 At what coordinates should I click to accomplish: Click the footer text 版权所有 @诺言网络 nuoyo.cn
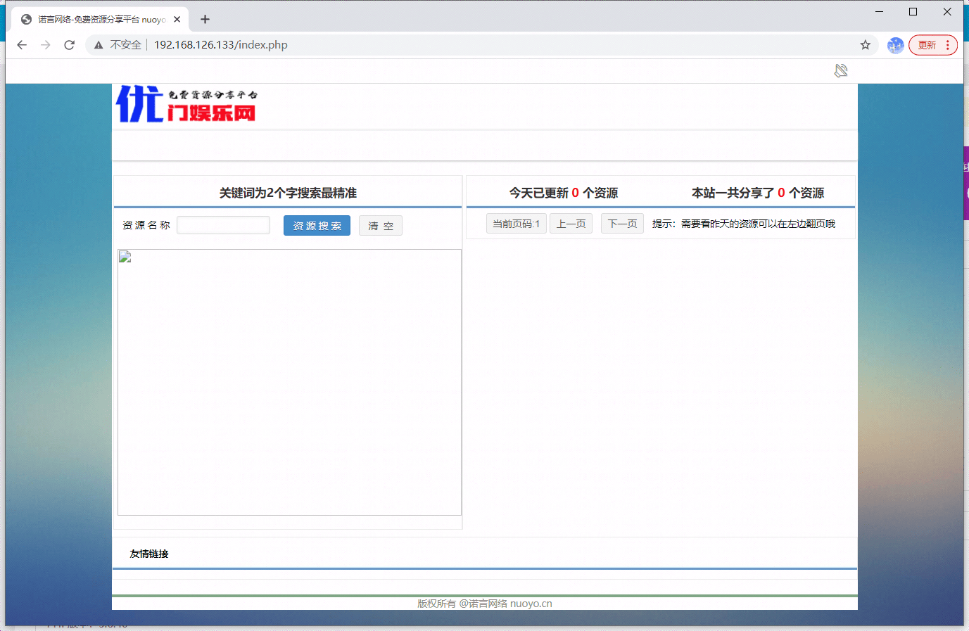click(x=484, y=604)
